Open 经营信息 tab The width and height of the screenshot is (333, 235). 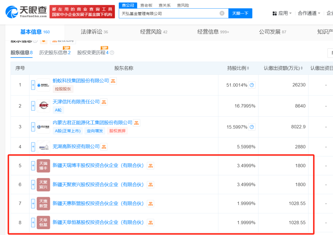coord(213,32)
